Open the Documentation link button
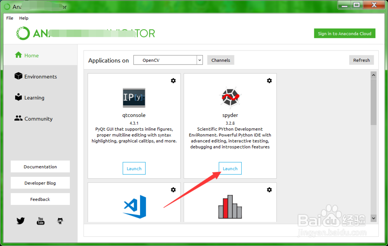This screenshot has width=388, height=246. (40, 167)
